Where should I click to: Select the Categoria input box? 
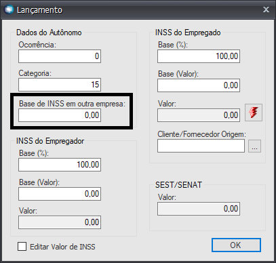point(60,85)
